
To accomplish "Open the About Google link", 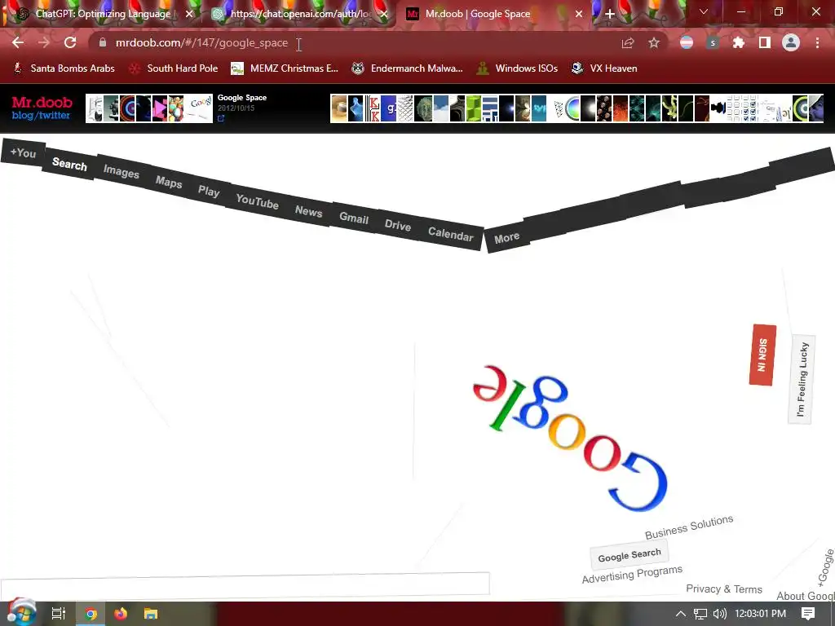I will coord(806,596).
